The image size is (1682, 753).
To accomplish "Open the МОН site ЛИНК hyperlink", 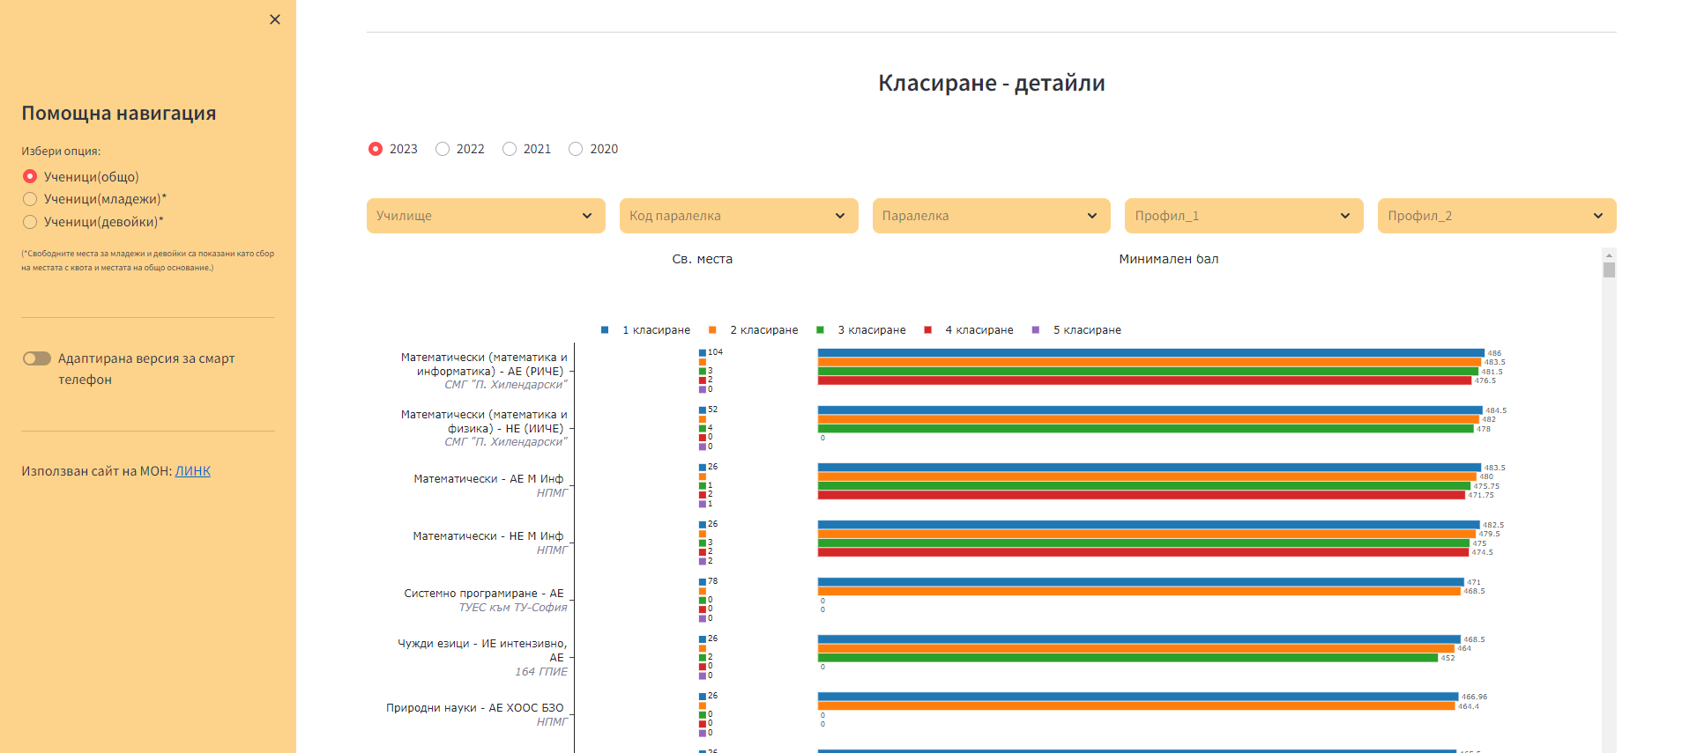I will [192, 471].
